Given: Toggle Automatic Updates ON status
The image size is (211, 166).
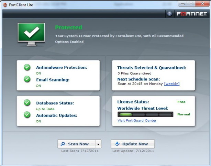Looking at the screenshot, I should [38, 121].
